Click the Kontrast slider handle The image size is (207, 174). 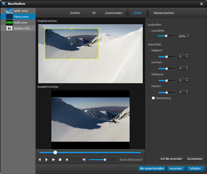166,68
